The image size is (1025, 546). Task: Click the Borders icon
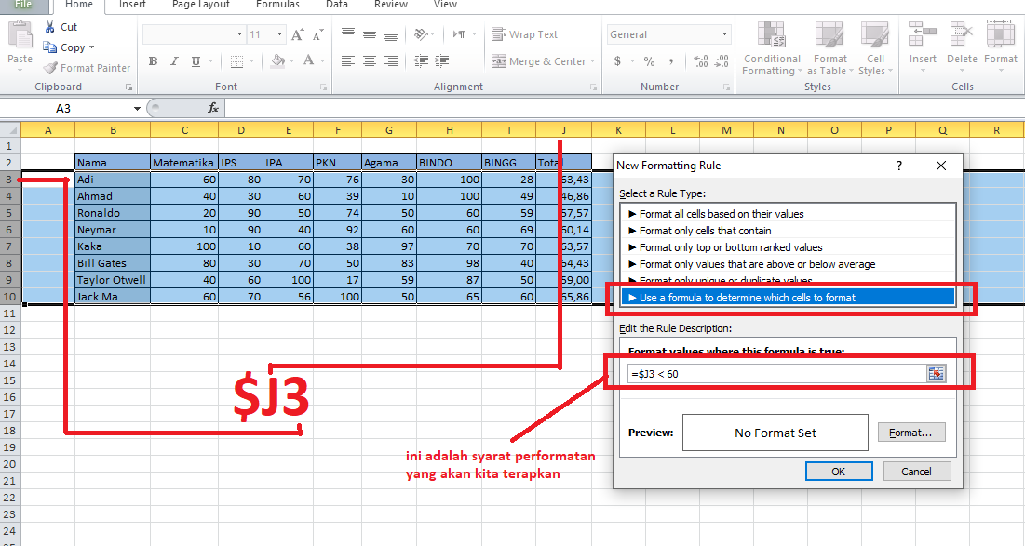236,61
